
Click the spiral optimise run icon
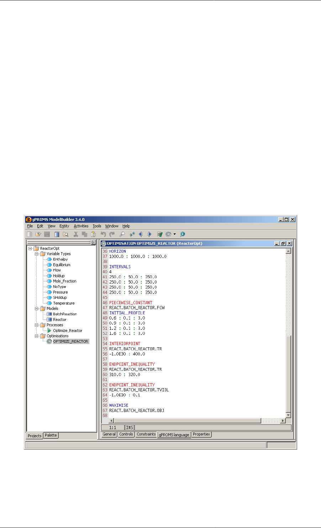(168, 234)
